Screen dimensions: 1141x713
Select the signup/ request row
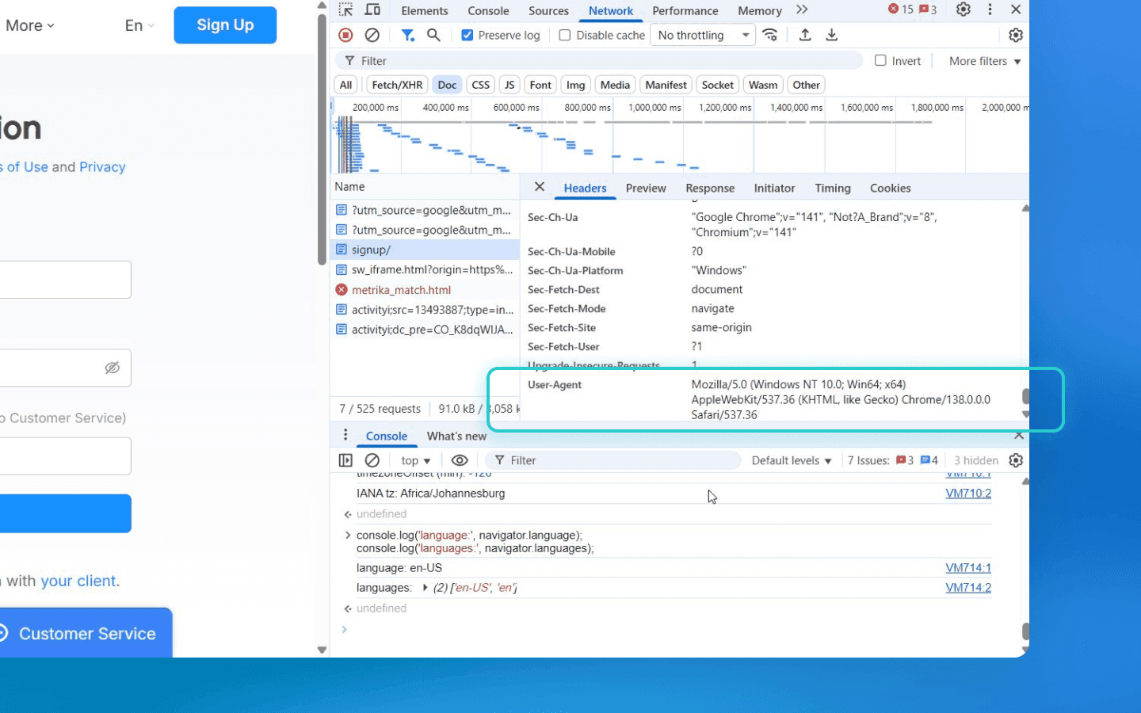(x=425, y=250)
